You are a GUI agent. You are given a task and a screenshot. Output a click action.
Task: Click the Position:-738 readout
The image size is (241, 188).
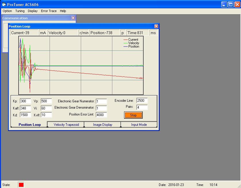click(x=105, y=33)
